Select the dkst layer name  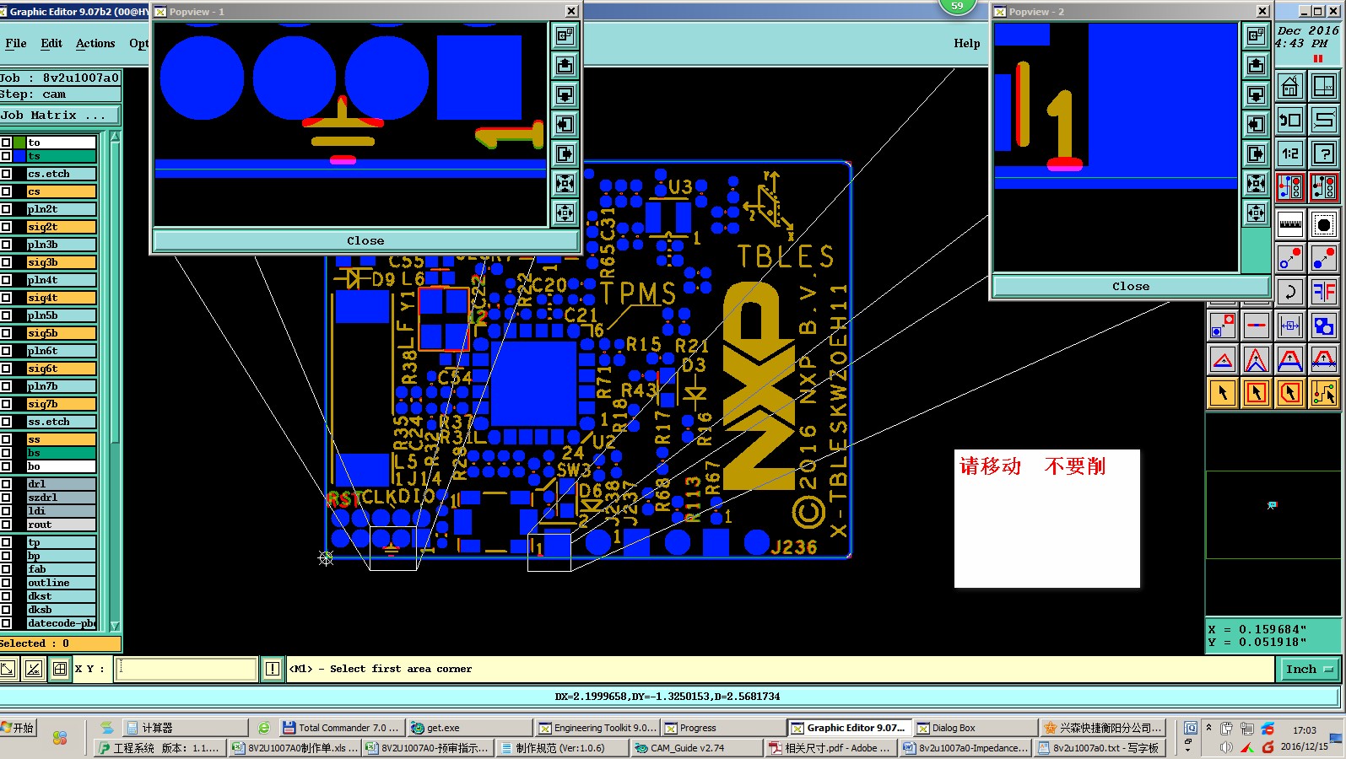pyautogui.click(x=61, y=596)
